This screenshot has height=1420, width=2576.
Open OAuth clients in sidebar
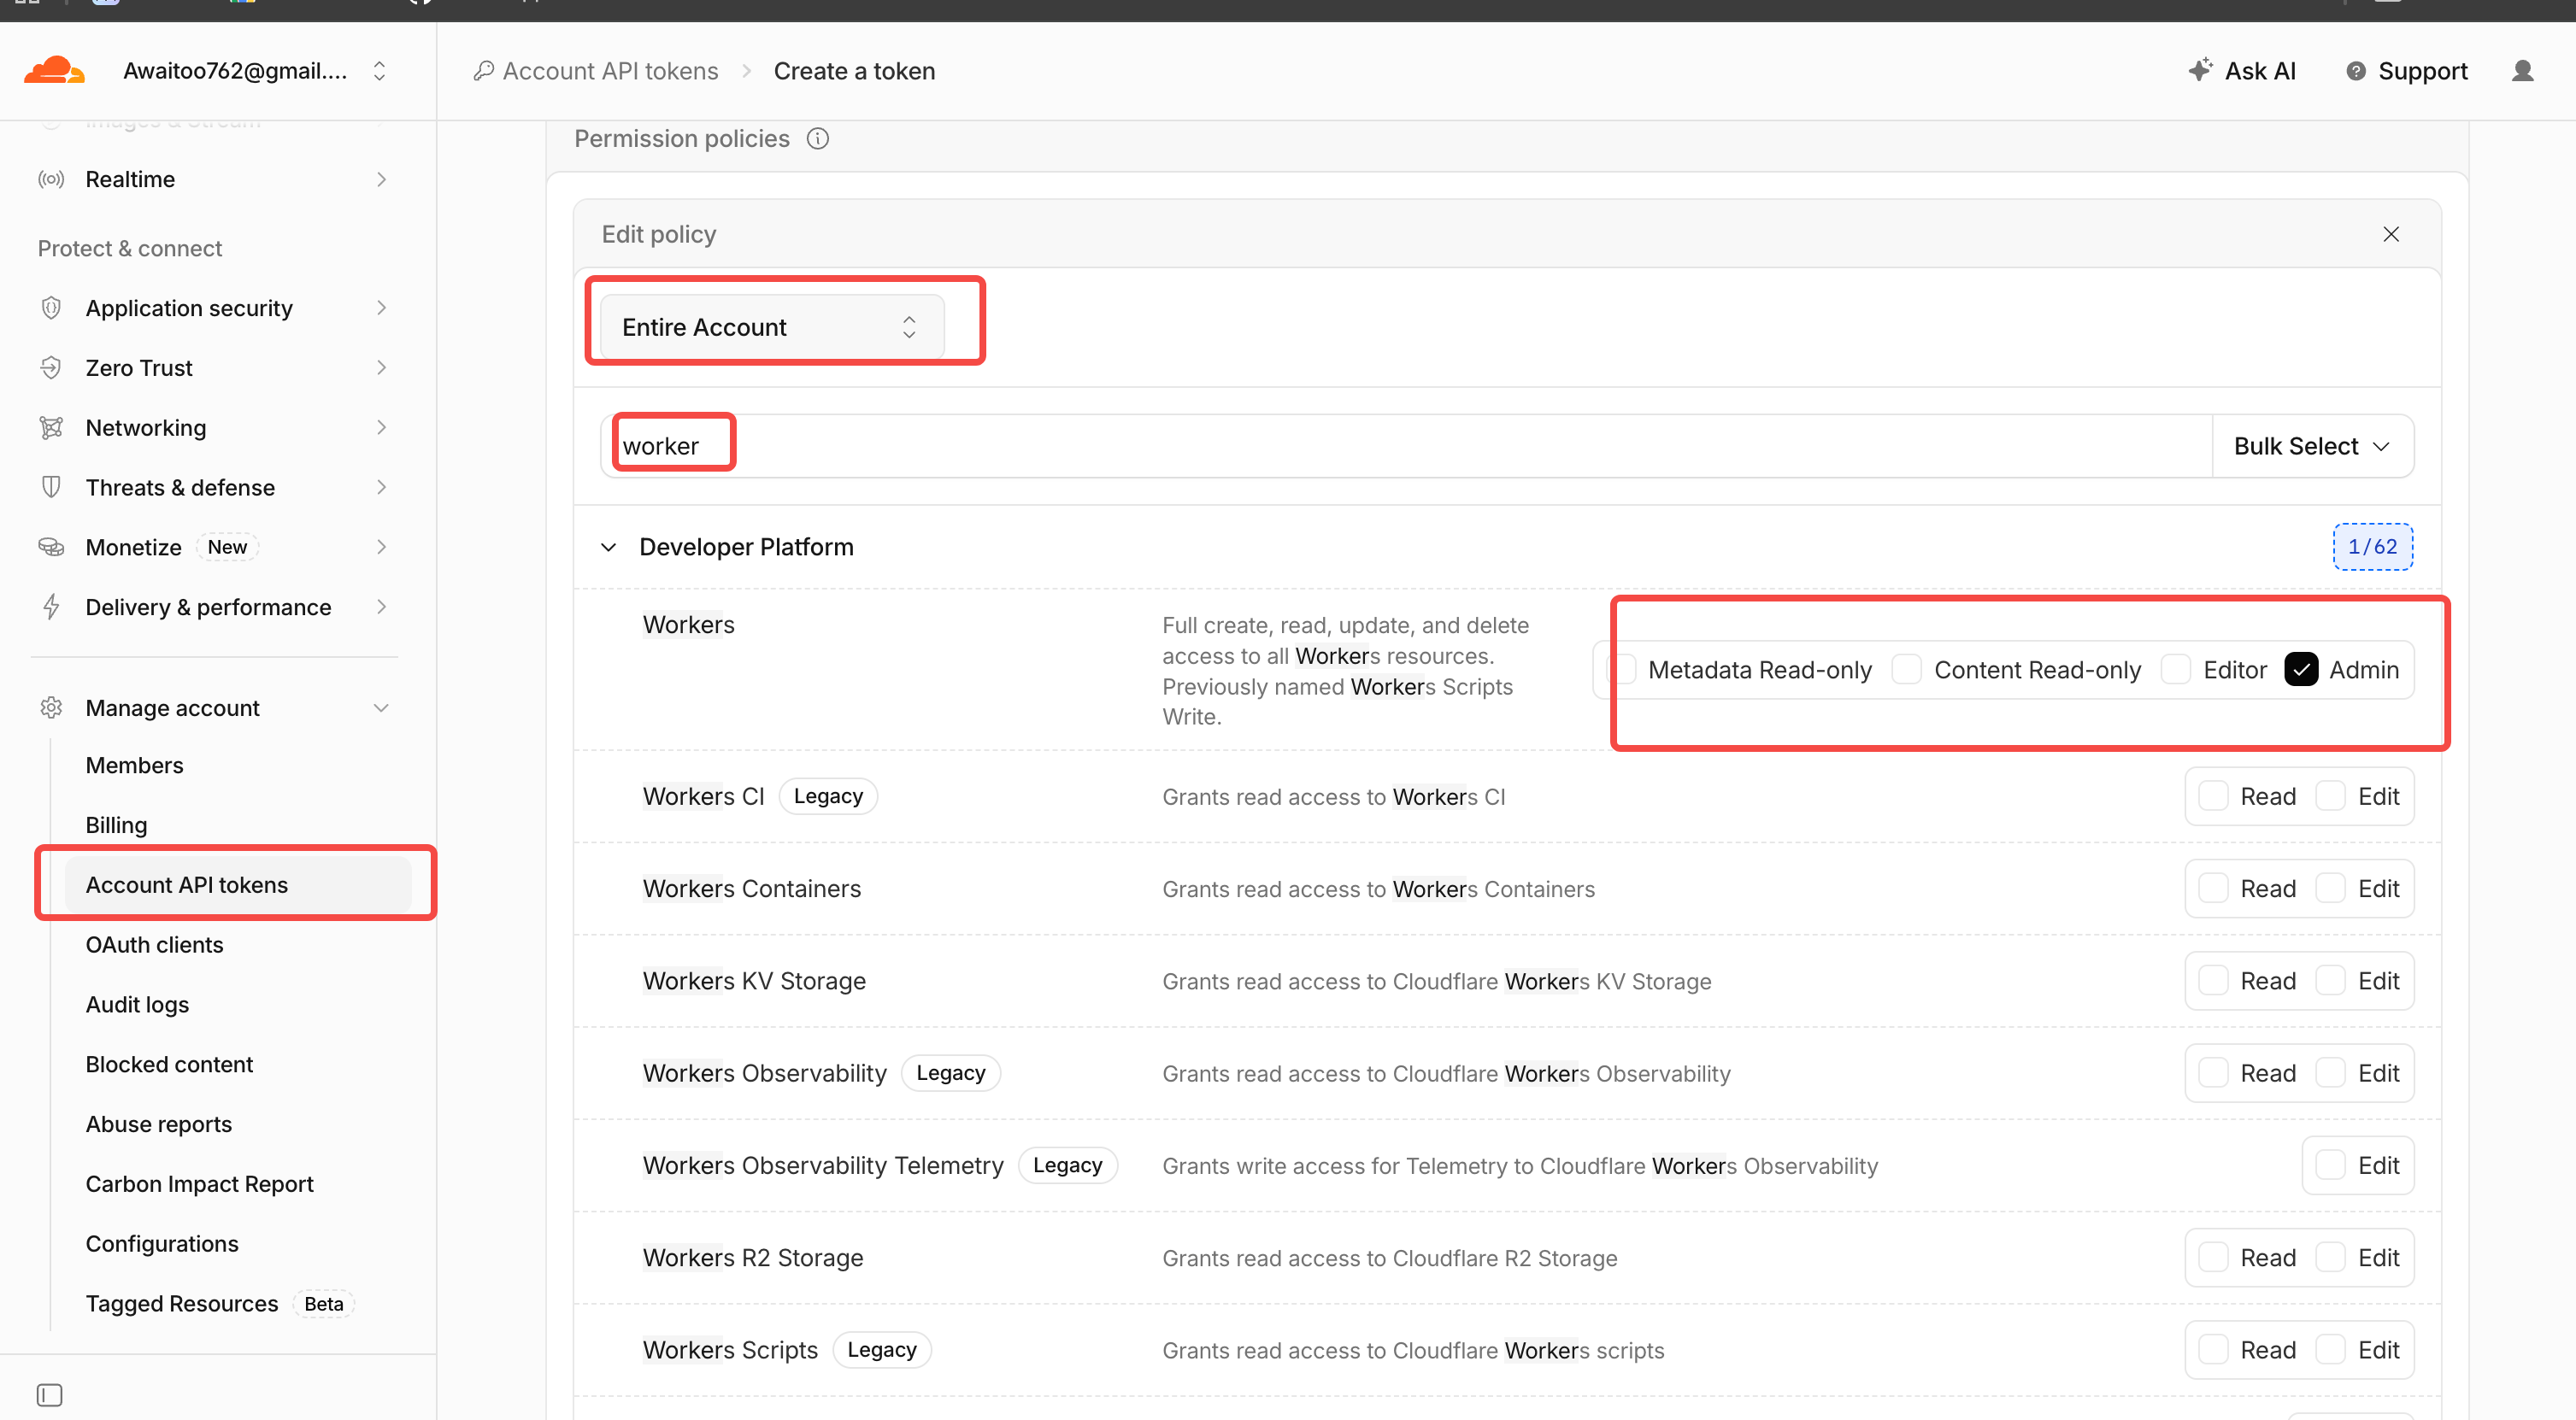pos(154,944)
